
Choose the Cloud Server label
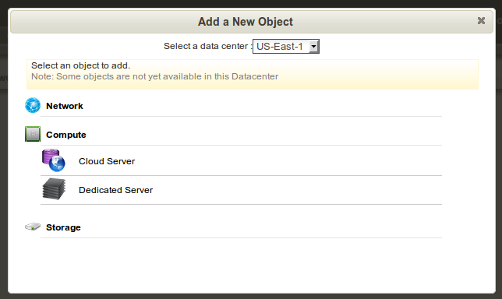coord(107,161)
